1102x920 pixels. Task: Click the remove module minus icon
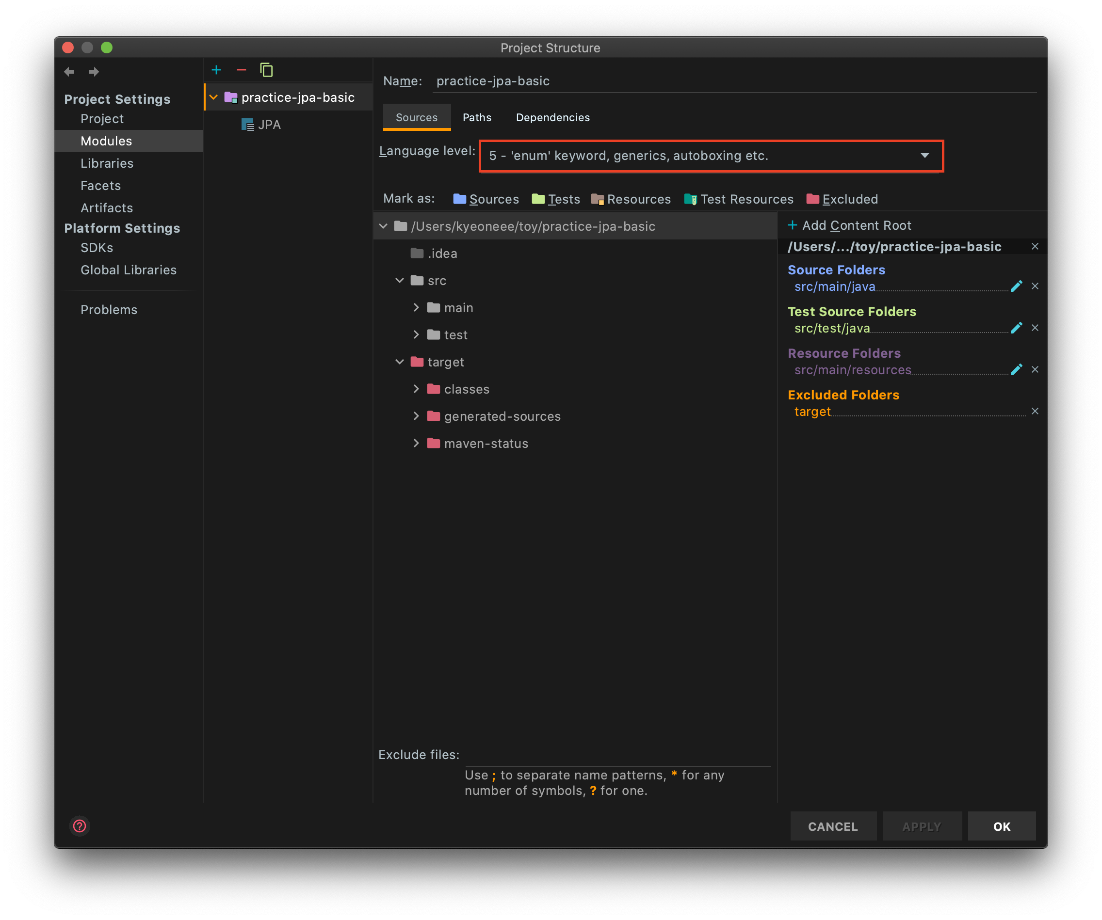(242, 70)
